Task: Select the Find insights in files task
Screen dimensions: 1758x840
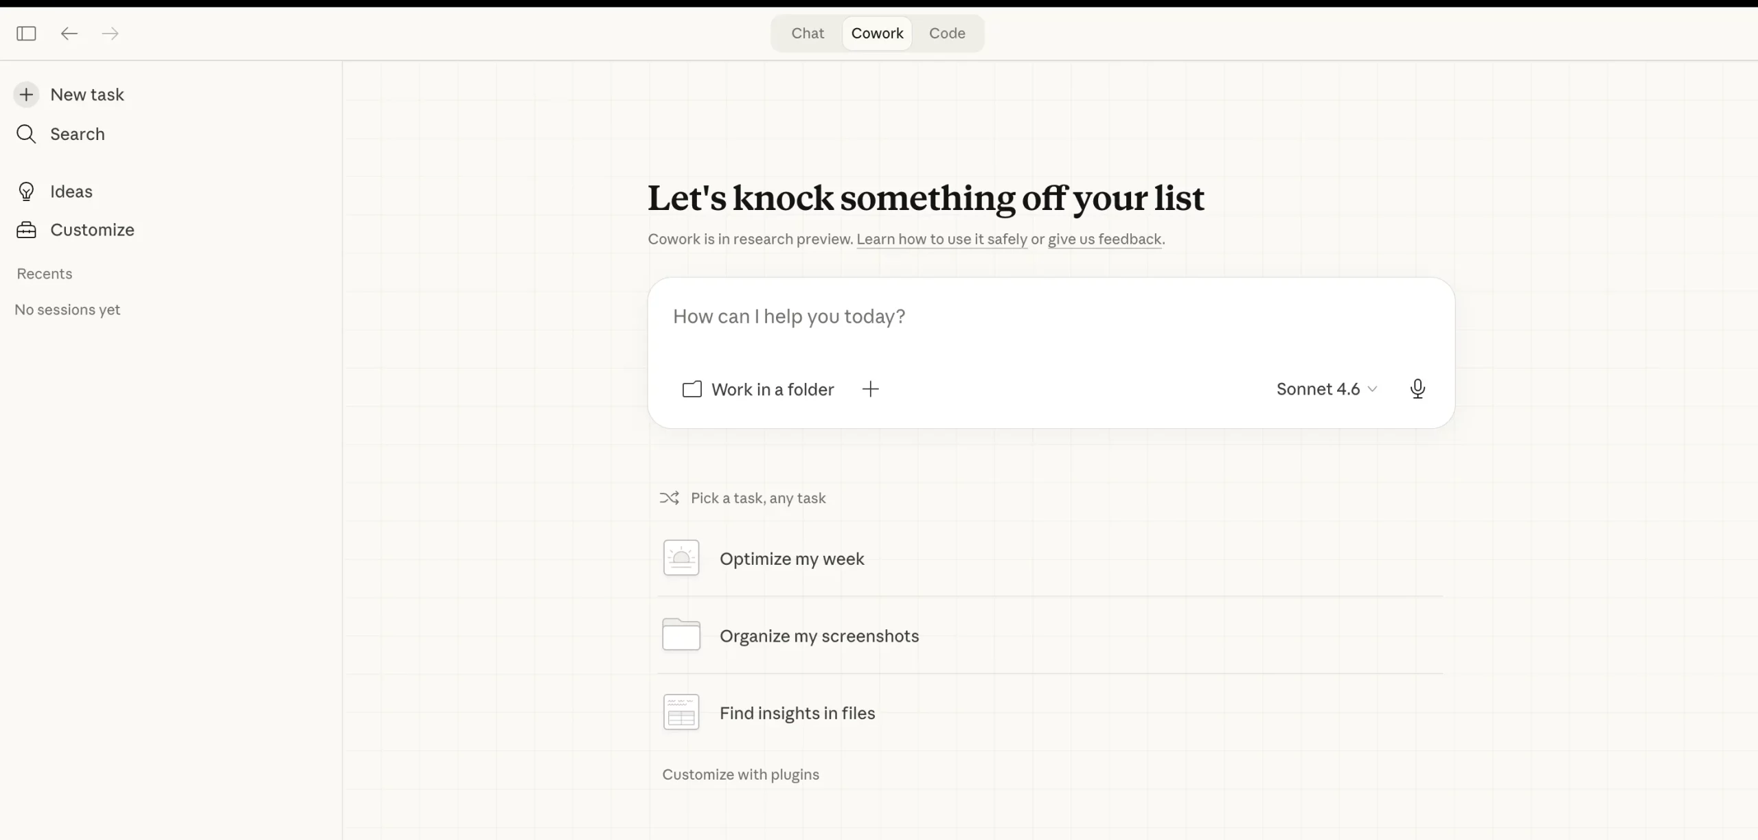Action: pos(797,712)
